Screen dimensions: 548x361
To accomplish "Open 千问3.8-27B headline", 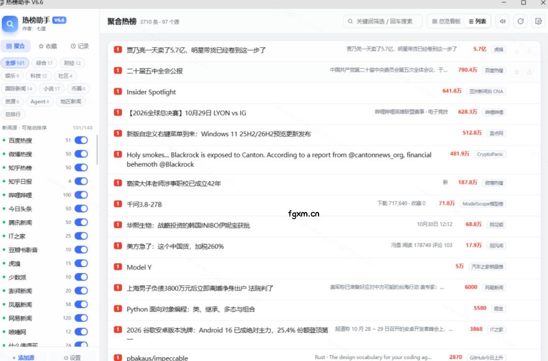I will 144,204.
